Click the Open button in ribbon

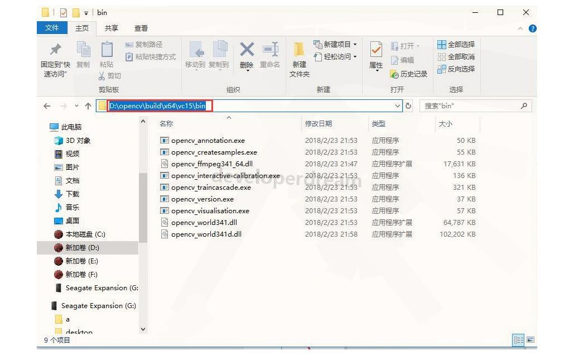[x=405, y=46]
